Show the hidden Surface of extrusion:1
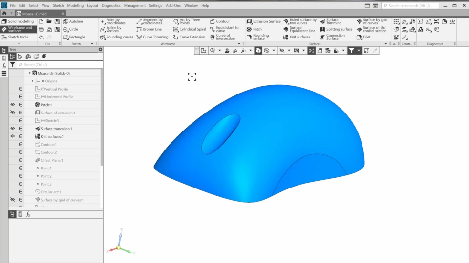This screenshot has width=469, height=263. click(13, 113)
